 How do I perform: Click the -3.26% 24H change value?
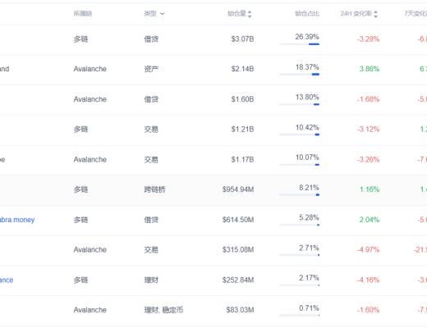[x=368, y=159]
